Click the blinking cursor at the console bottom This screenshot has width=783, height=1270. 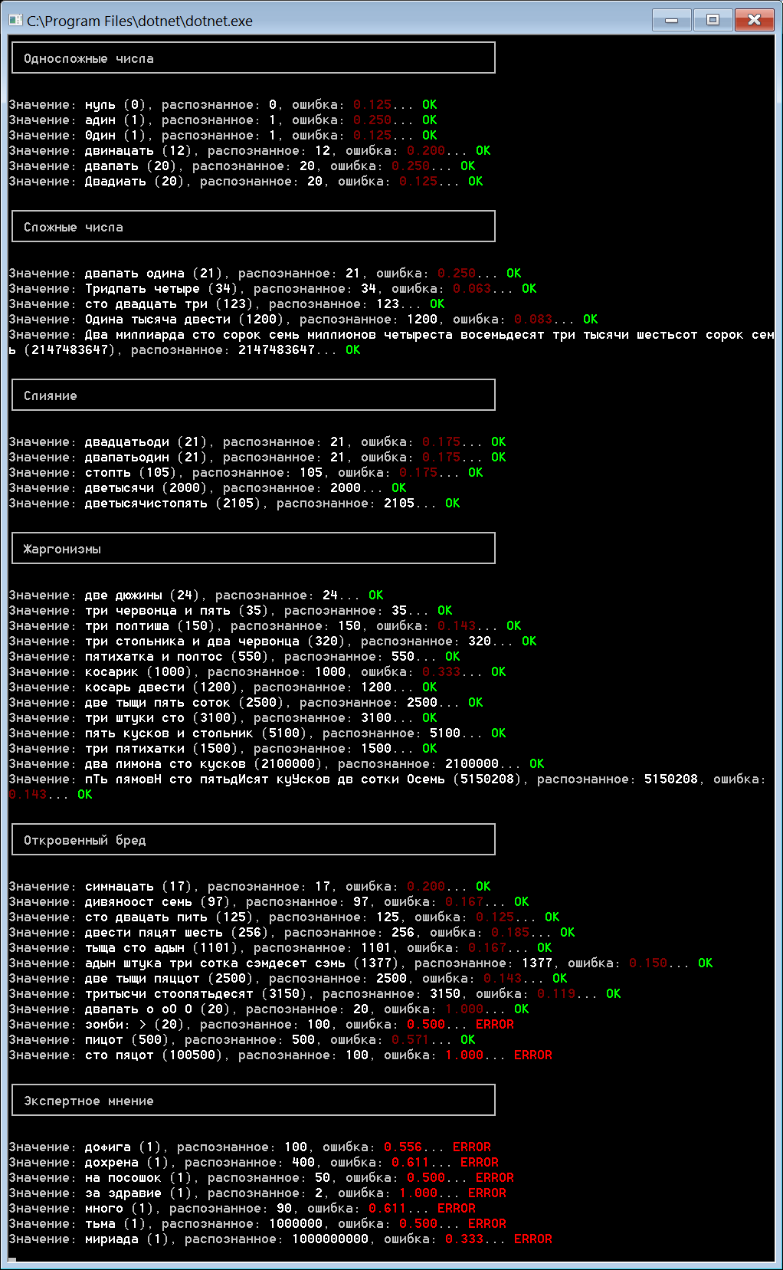point(11,1259)
